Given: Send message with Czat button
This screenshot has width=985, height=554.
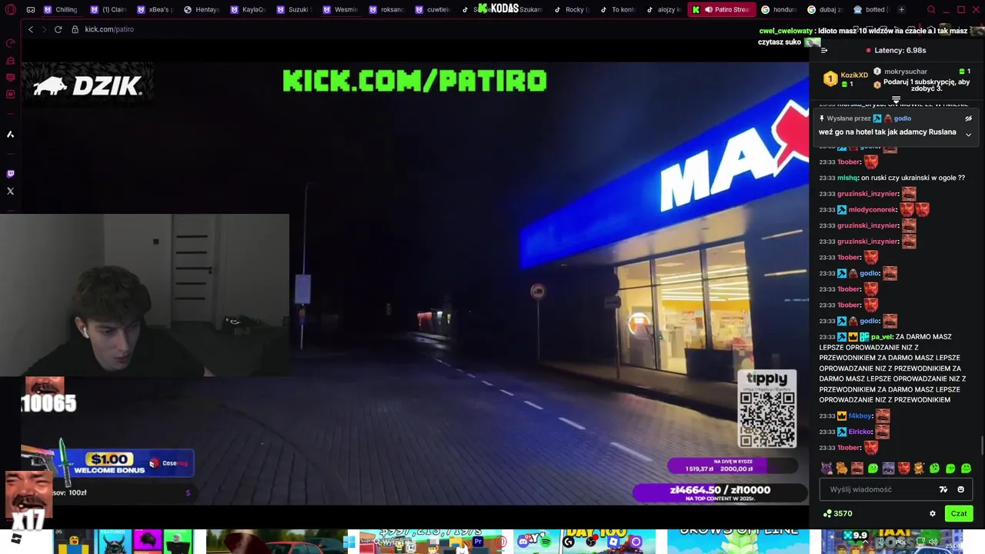Looking at the screenshot, I should click(959, 513).
